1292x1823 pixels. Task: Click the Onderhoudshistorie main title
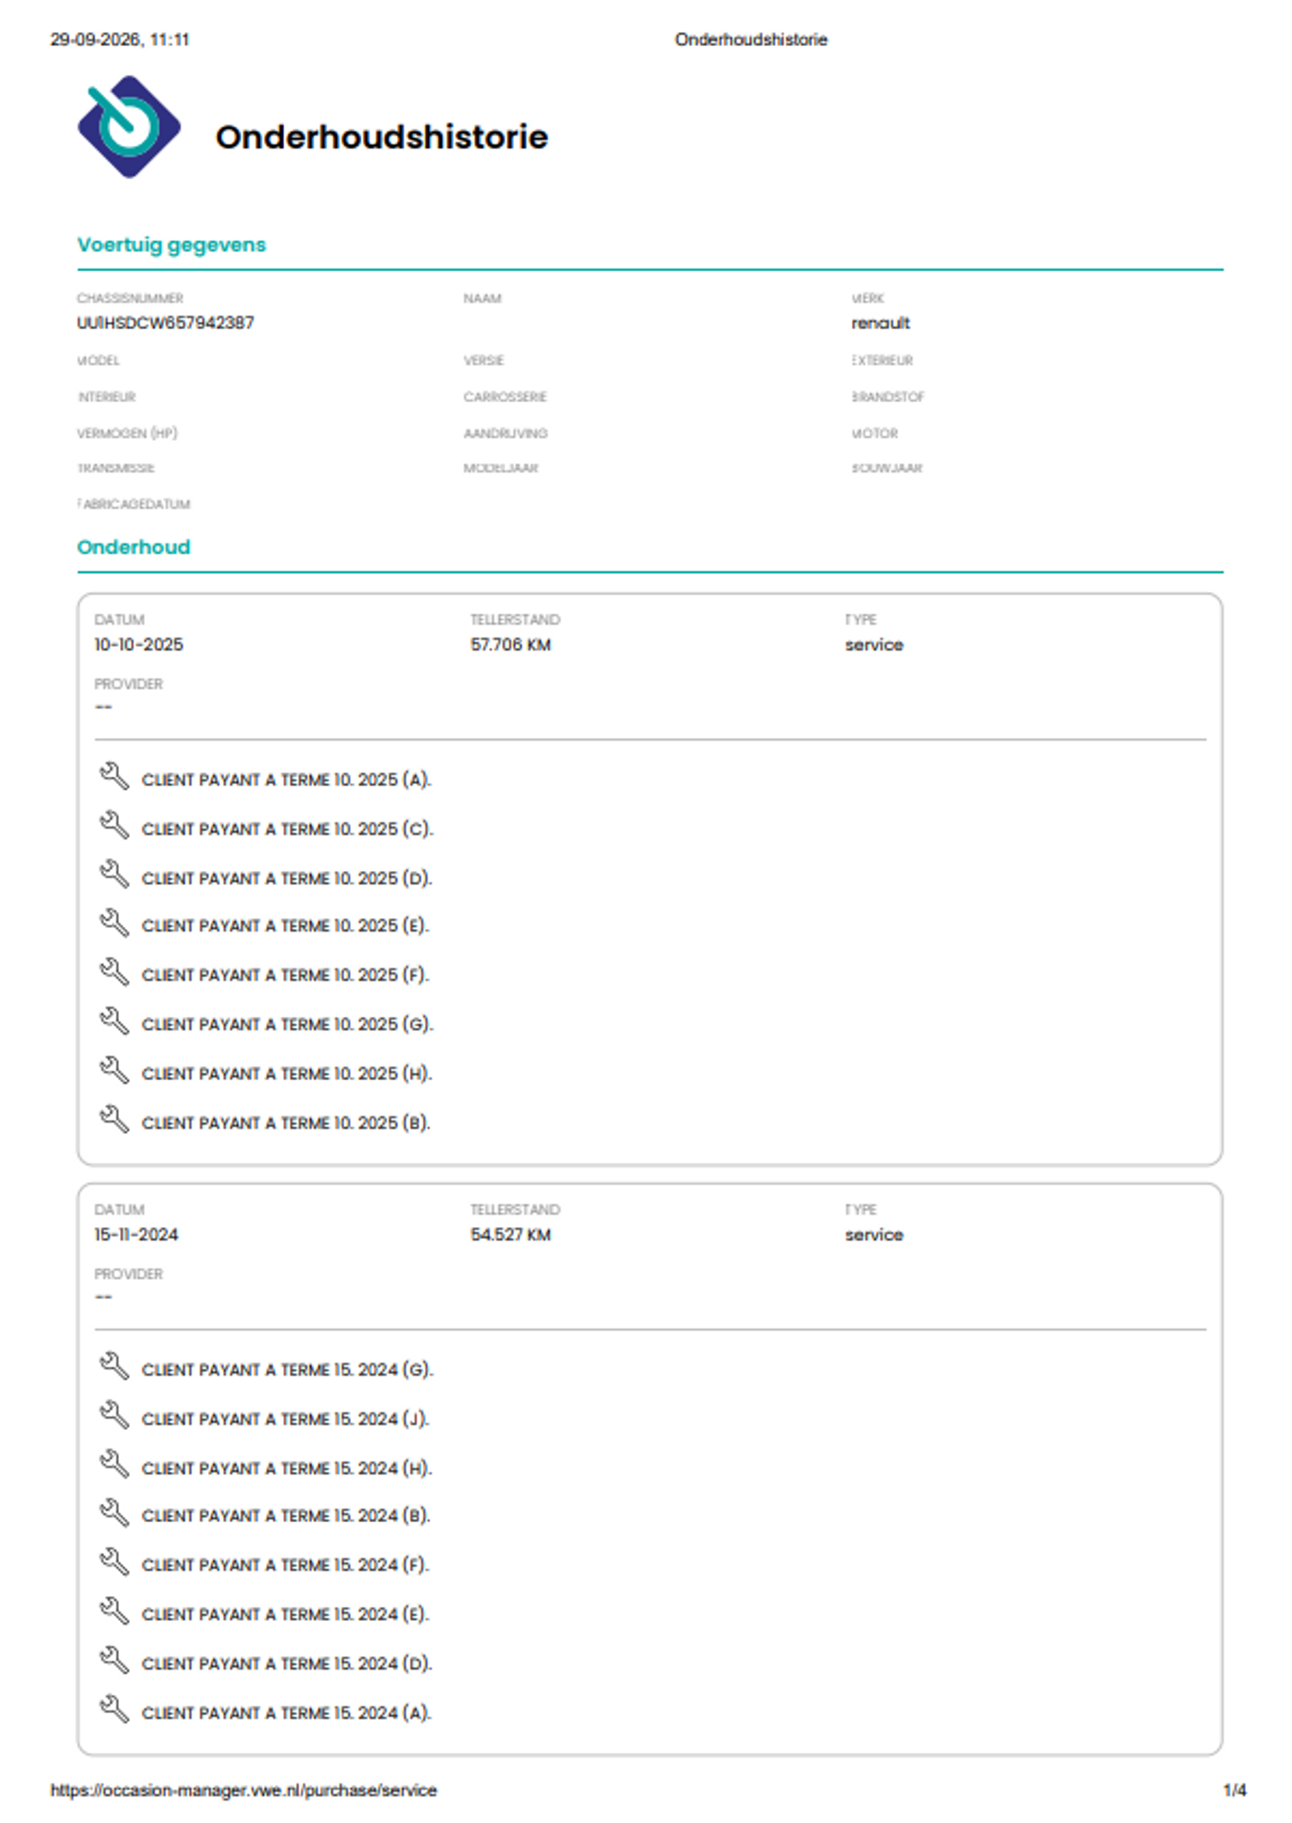coord(382,137)
